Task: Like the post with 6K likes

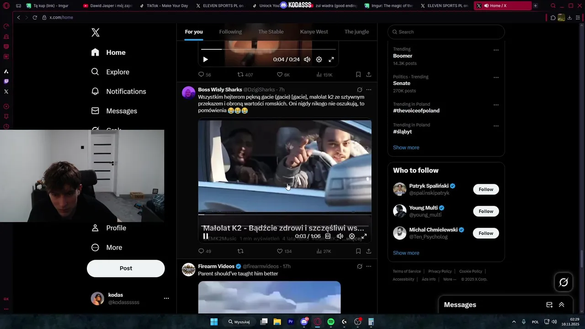Action: 283,74
